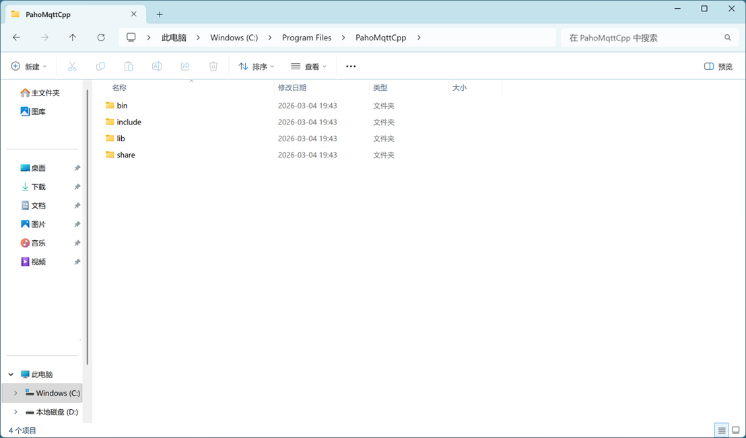Go up one folder level
This screenshot has height=438, width=746.
[72, 38]
